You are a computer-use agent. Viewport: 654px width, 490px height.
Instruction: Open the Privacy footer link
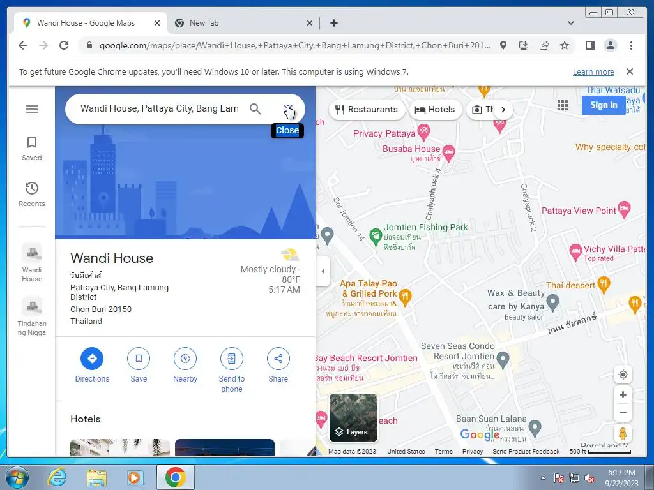[x=473, y=451]
